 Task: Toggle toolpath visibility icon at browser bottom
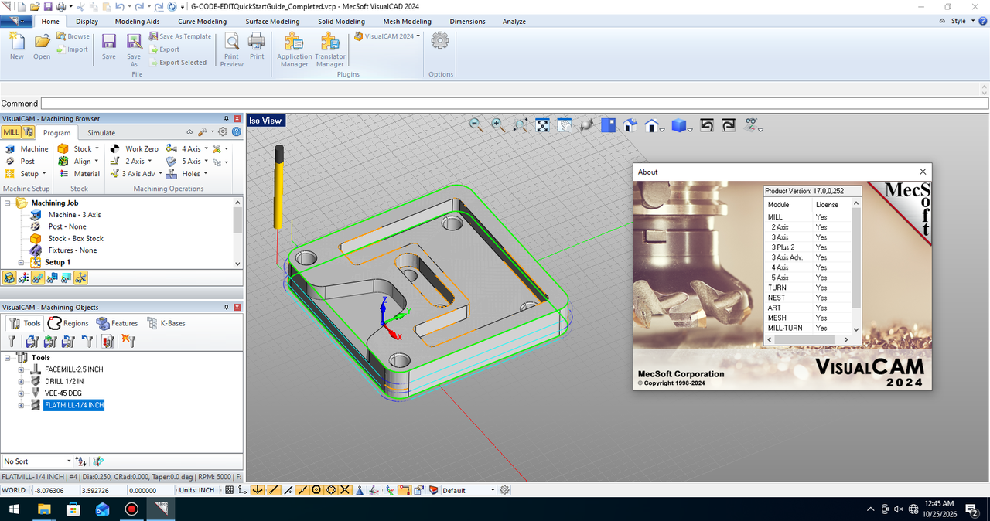[38, 278]
